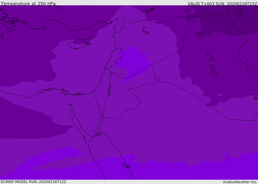Click the 'ArabiaWeather Inc' credit text
The image size is (258, 184).
[x=240, y=182]
